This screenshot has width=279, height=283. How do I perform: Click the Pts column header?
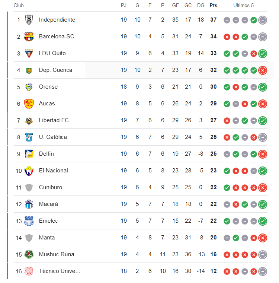pyautogui.click(x=214, y=6)
